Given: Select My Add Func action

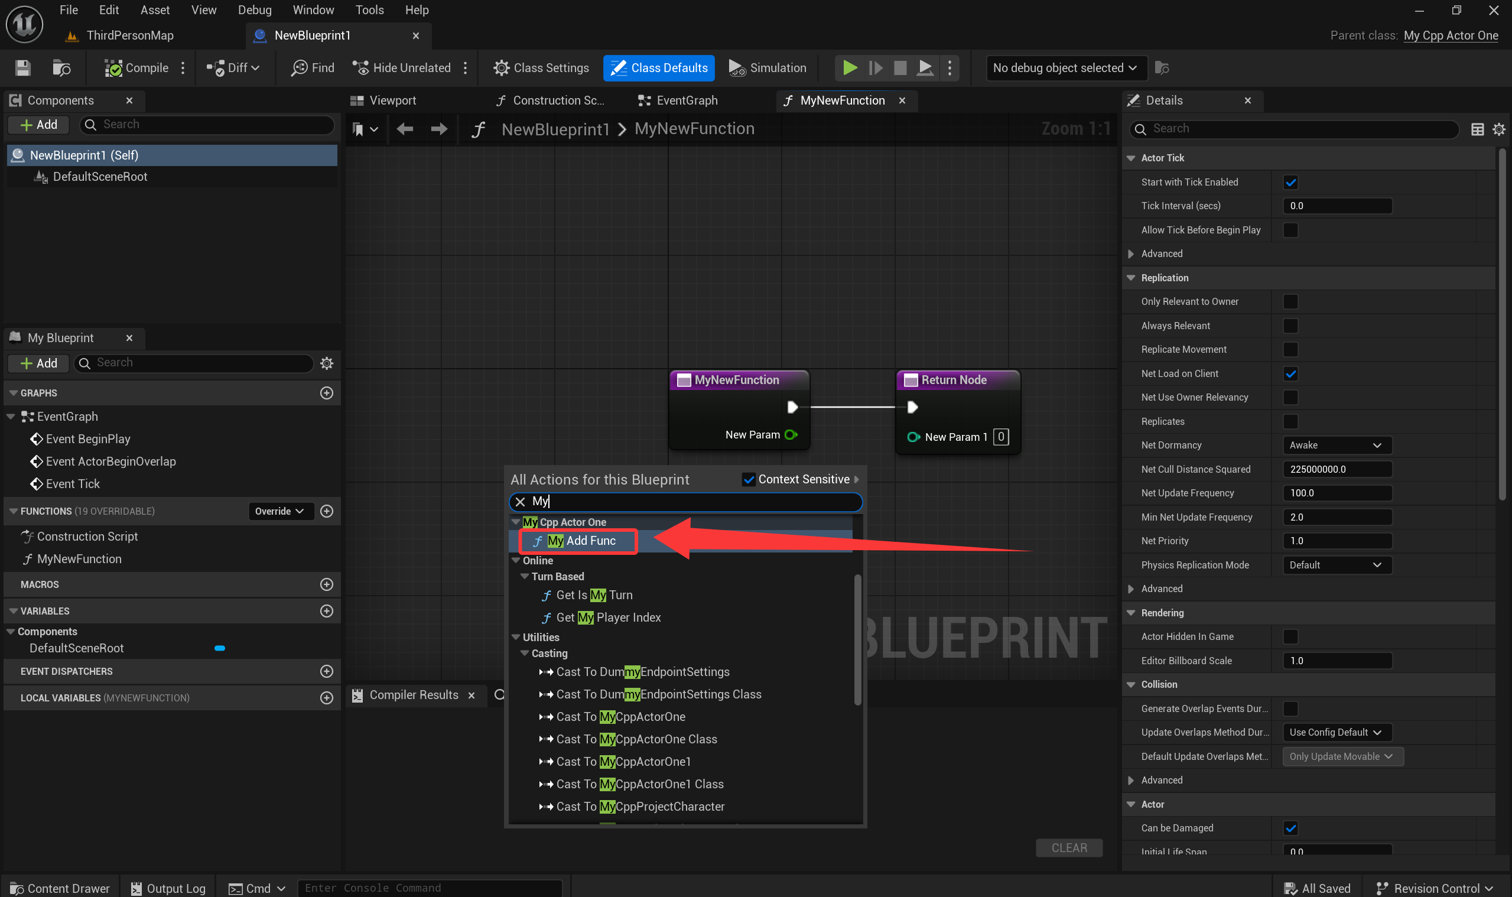Looking at the screenshot, I should (x=580, y=541).
